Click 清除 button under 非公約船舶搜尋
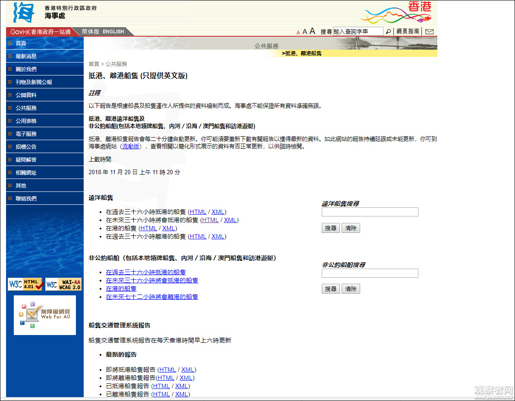515x401 pixels. (351, 289)
